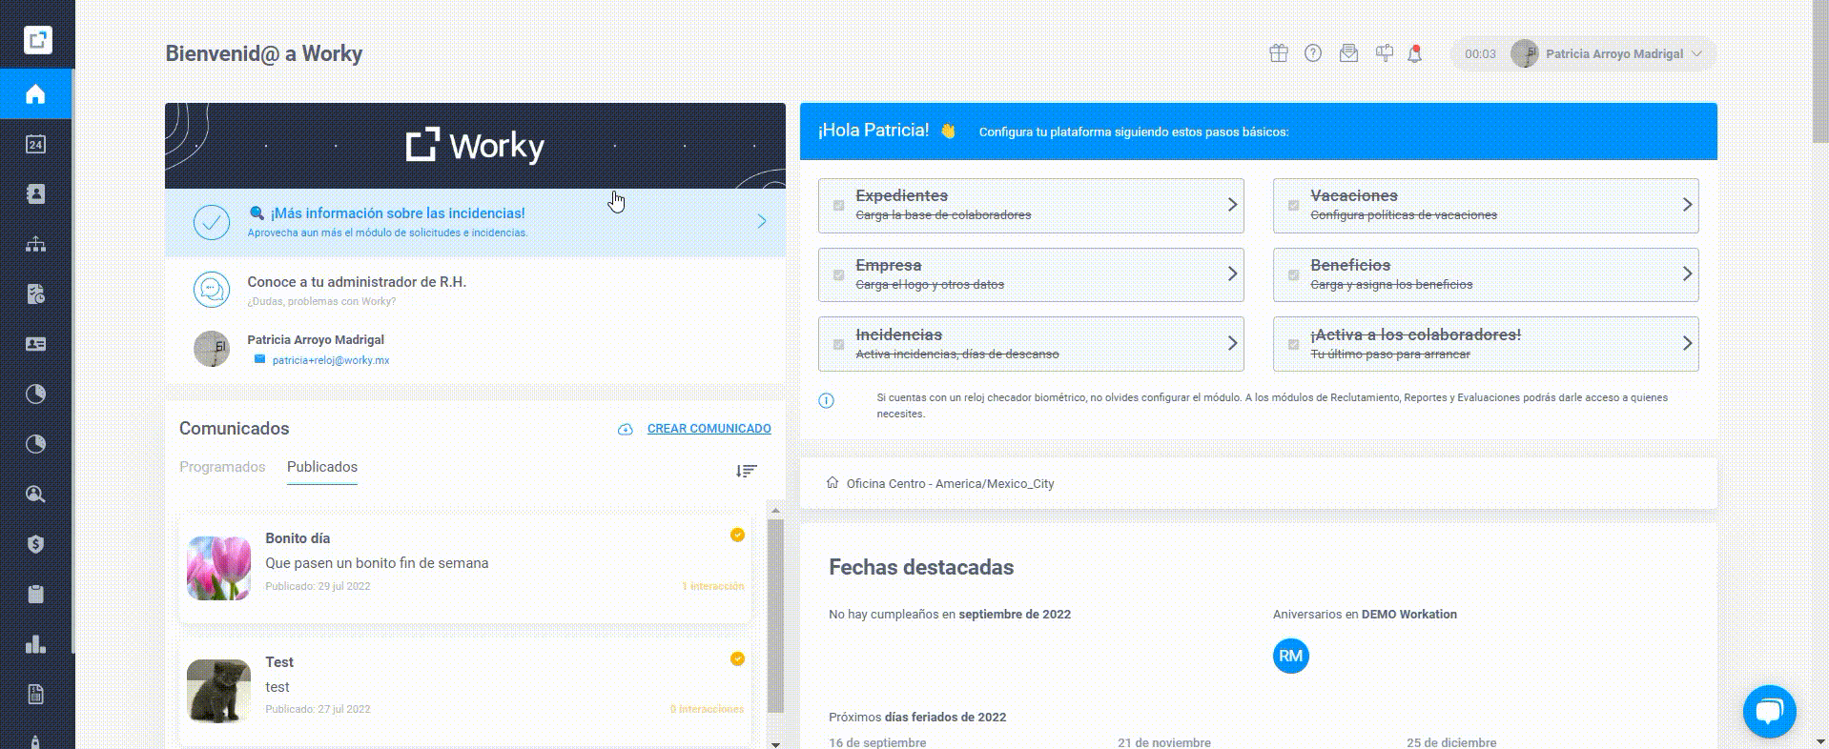The height and width of the screenshot is (749, 1829).
Task: Click the CREAR COMUNICADO link
Action: click(x=709, y=429)
